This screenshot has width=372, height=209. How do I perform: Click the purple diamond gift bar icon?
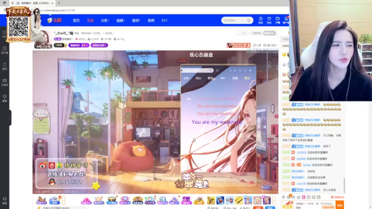[x=125, y=201]
